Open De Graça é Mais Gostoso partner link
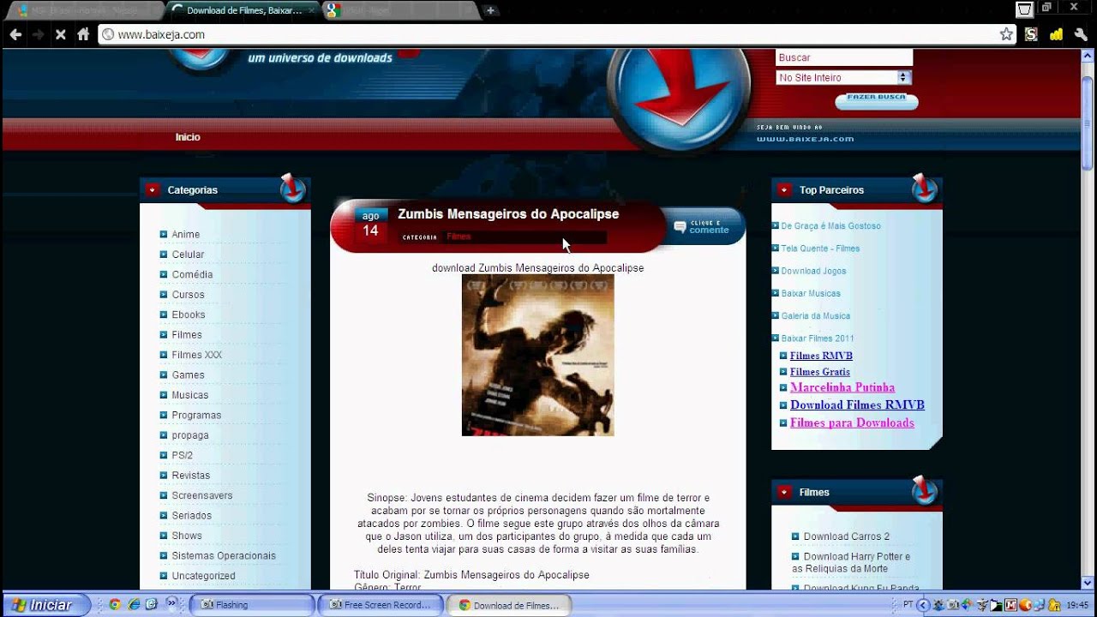 tap(830, 226)
